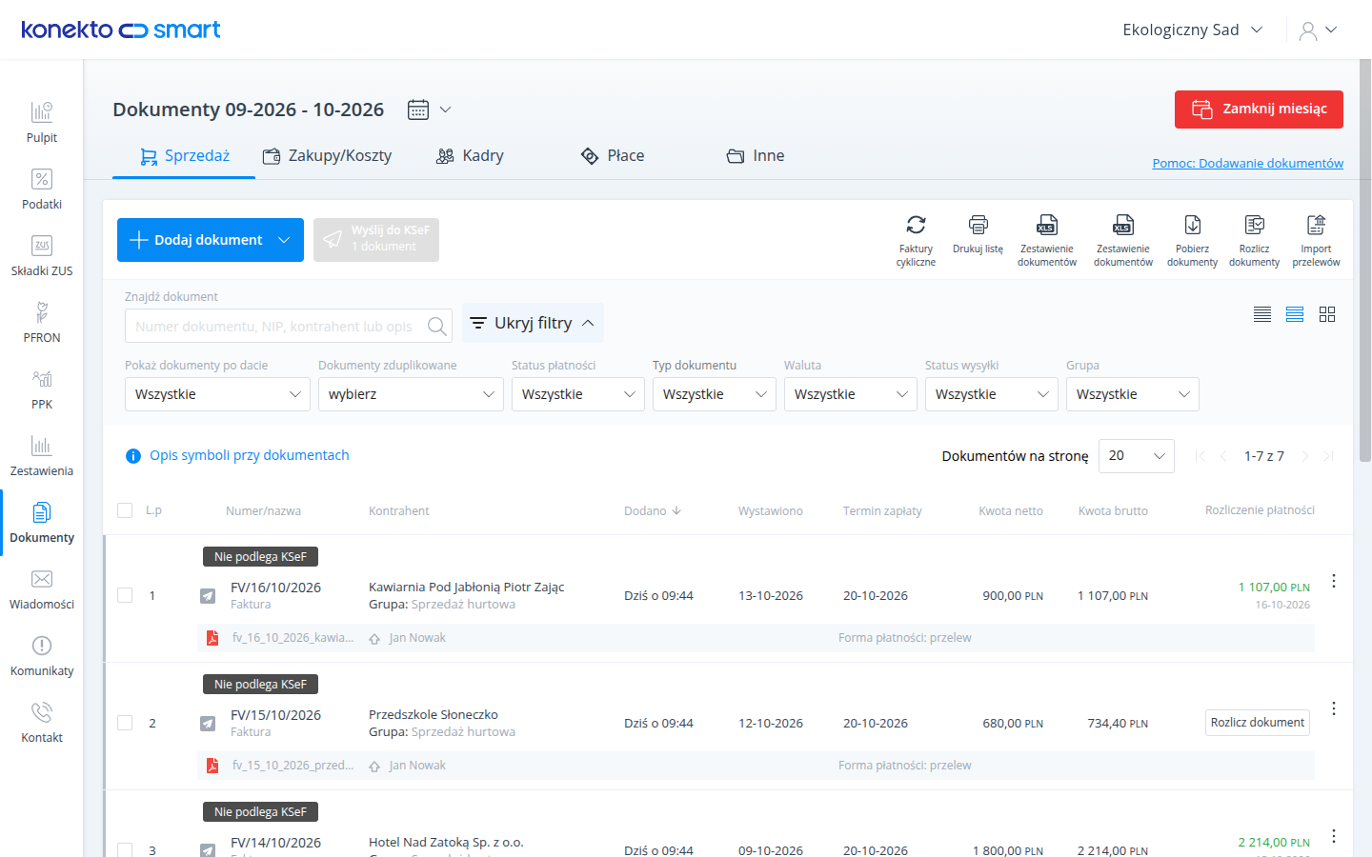
Task: Click Import przelewów icon
Action: pyautogui.click(x=1316, y=240)
